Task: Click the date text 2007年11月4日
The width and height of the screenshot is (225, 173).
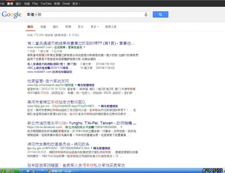Action: tap(105, 68)
